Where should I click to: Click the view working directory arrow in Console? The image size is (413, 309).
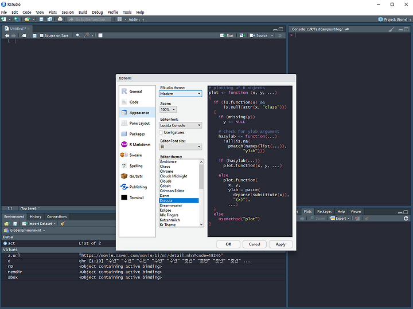(347, 29)
